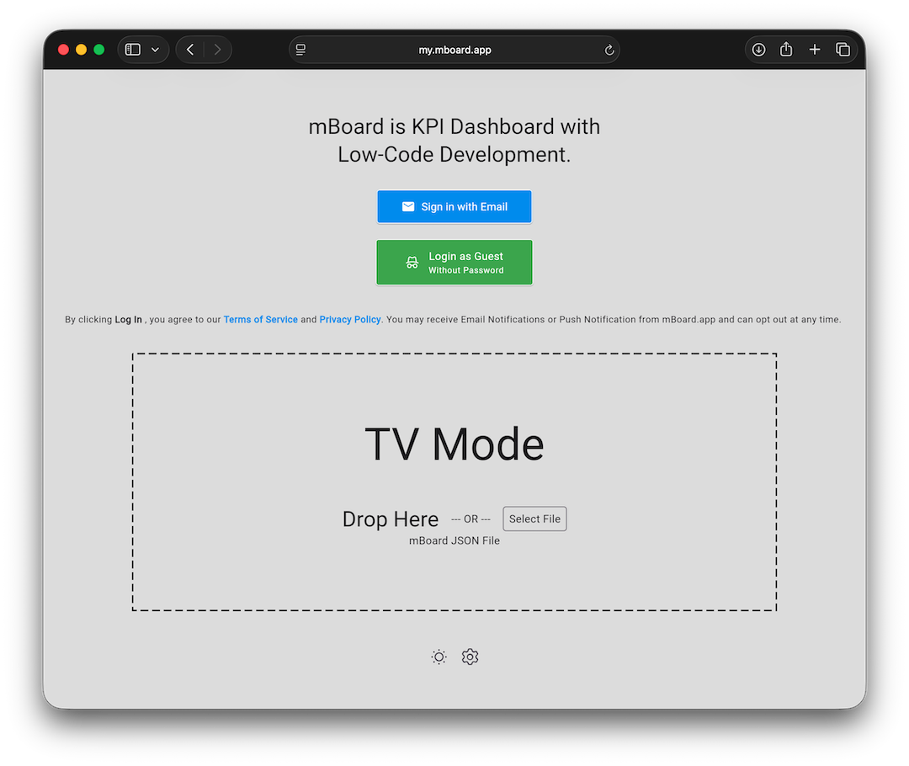This screenshot has width=909, height=766.
Task: Click the browser forward arrow
Action: coord(218,49)
